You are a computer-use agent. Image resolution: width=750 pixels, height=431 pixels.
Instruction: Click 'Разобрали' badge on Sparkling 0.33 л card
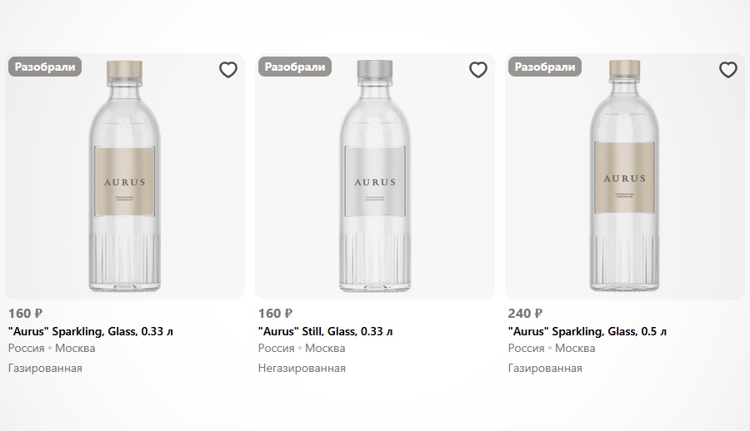pyautogui.click(x=45, y=67)
